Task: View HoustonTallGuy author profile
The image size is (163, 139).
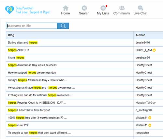Action: pyautogui.click(x=145, y=103)
